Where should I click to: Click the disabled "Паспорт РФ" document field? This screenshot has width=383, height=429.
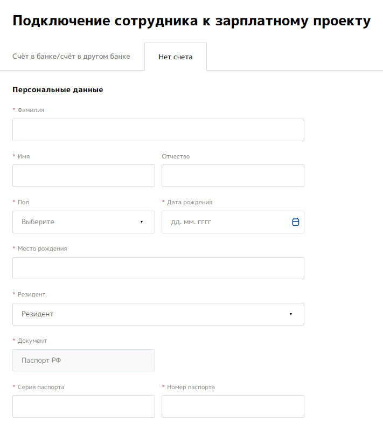click(83, 361)
